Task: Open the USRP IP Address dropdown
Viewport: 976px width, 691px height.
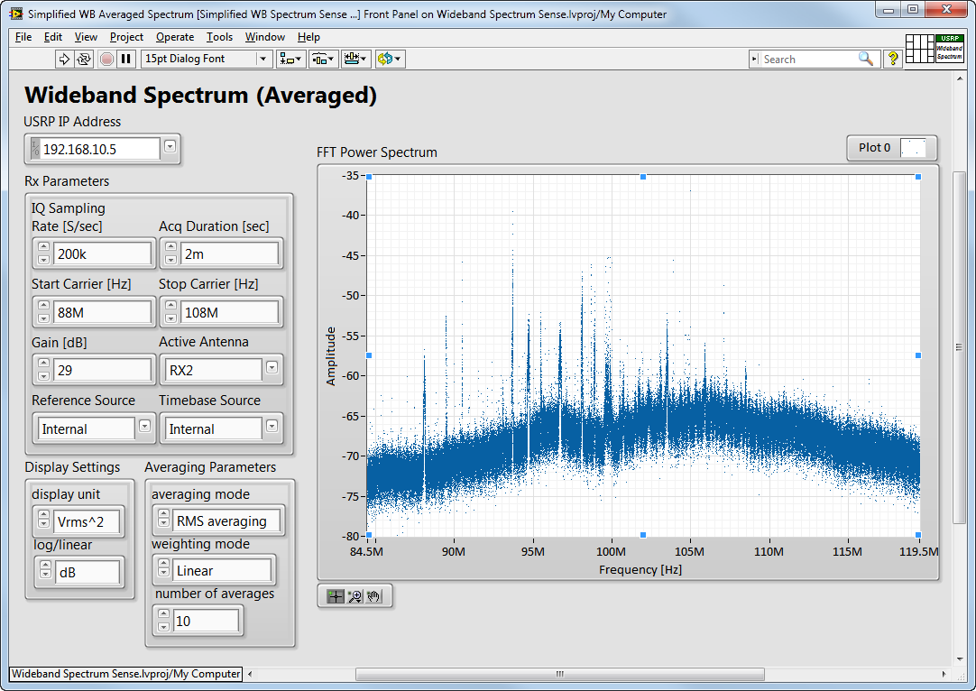Action: (x=170, y=147)
